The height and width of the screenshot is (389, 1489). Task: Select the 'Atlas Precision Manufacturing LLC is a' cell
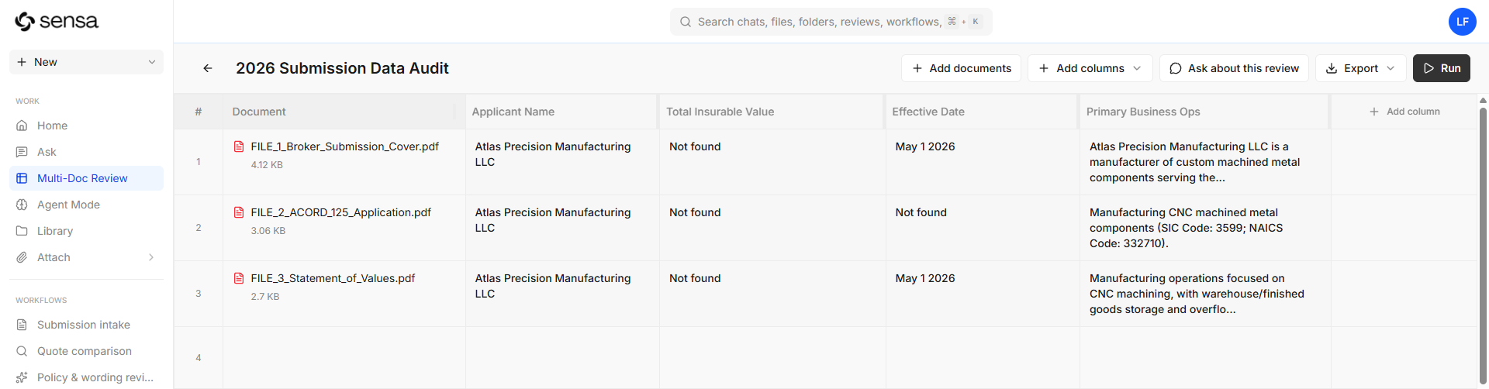click(1205, 162)
